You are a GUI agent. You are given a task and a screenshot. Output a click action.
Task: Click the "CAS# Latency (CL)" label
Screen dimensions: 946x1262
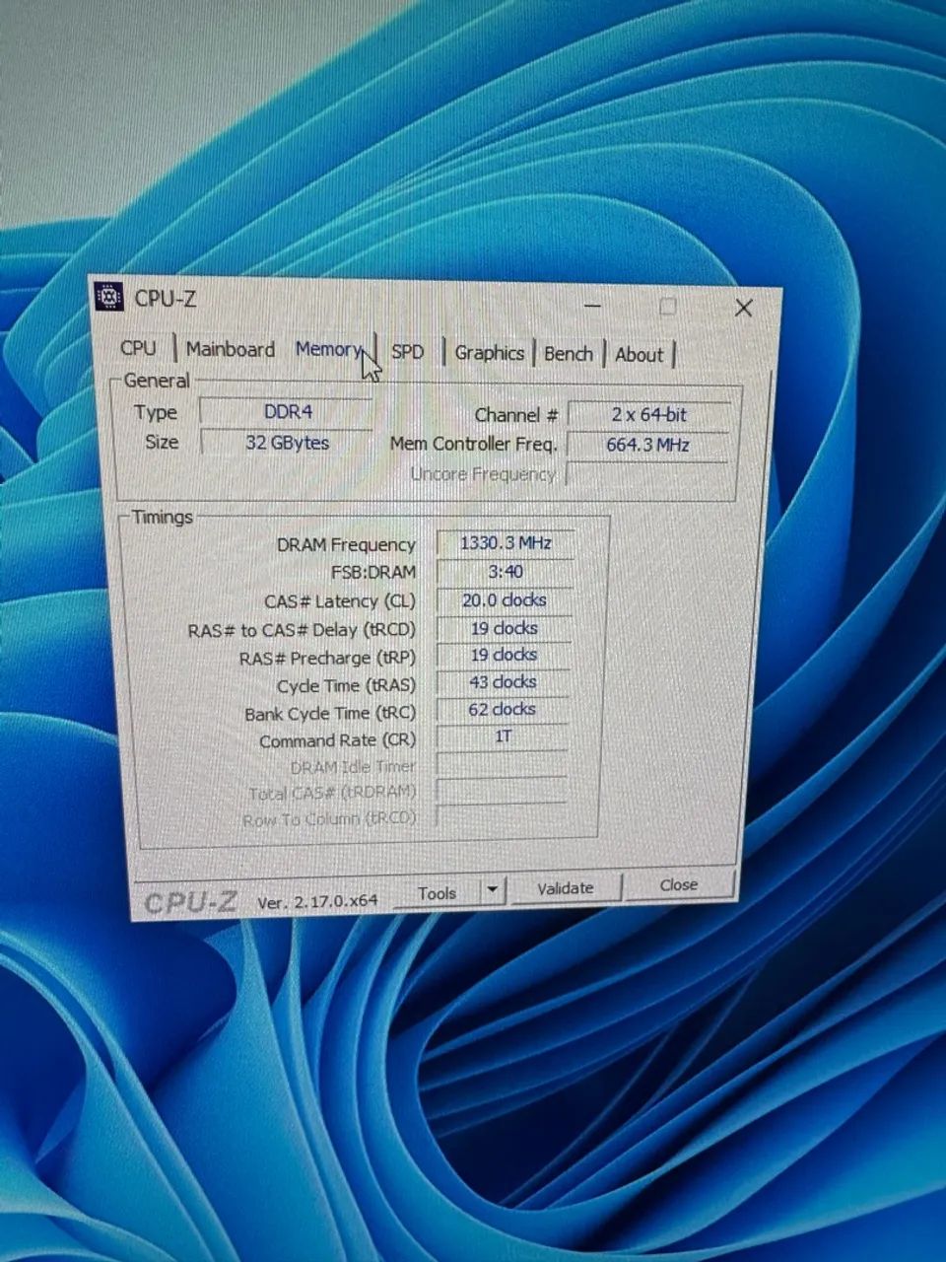(x=340, y=601)
